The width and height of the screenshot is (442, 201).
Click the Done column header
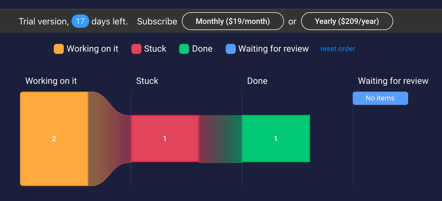click(257, 81)
